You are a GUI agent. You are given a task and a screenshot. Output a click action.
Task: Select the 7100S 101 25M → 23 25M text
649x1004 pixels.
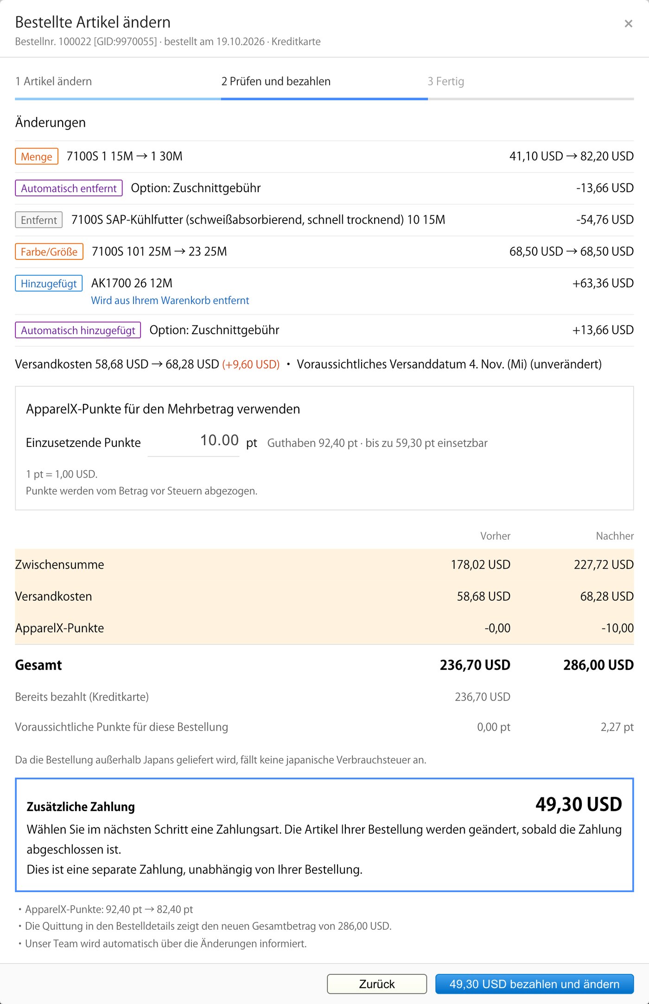click(159, 252)
